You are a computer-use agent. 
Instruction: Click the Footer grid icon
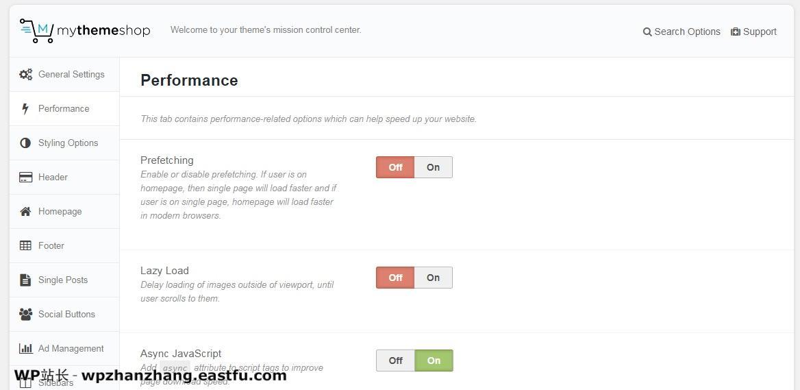25,245
